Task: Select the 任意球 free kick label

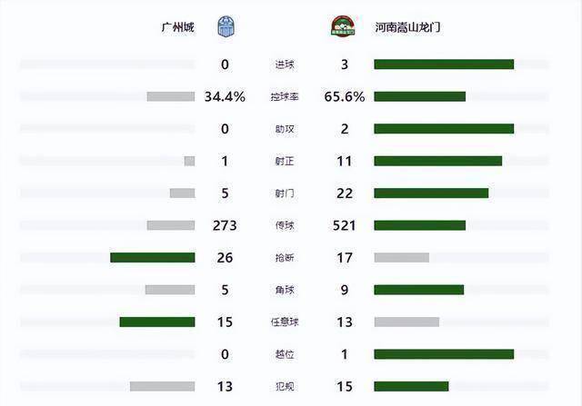Action: pos(285,322)
